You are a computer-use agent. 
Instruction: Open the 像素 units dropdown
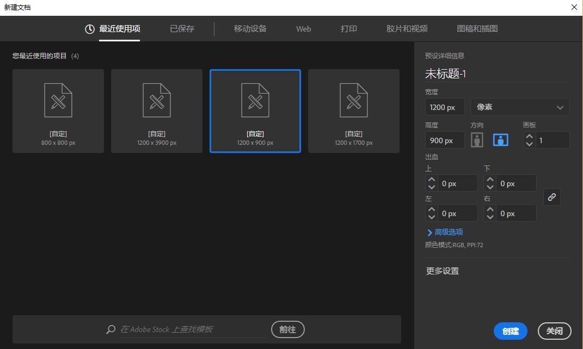pos(519,107)
